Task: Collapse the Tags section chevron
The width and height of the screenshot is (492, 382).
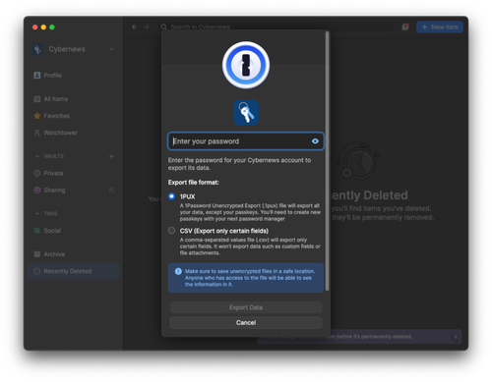Action: coord(37,213)
